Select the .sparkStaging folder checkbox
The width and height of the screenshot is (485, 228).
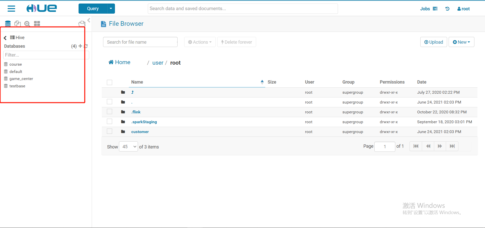[109, 121]
